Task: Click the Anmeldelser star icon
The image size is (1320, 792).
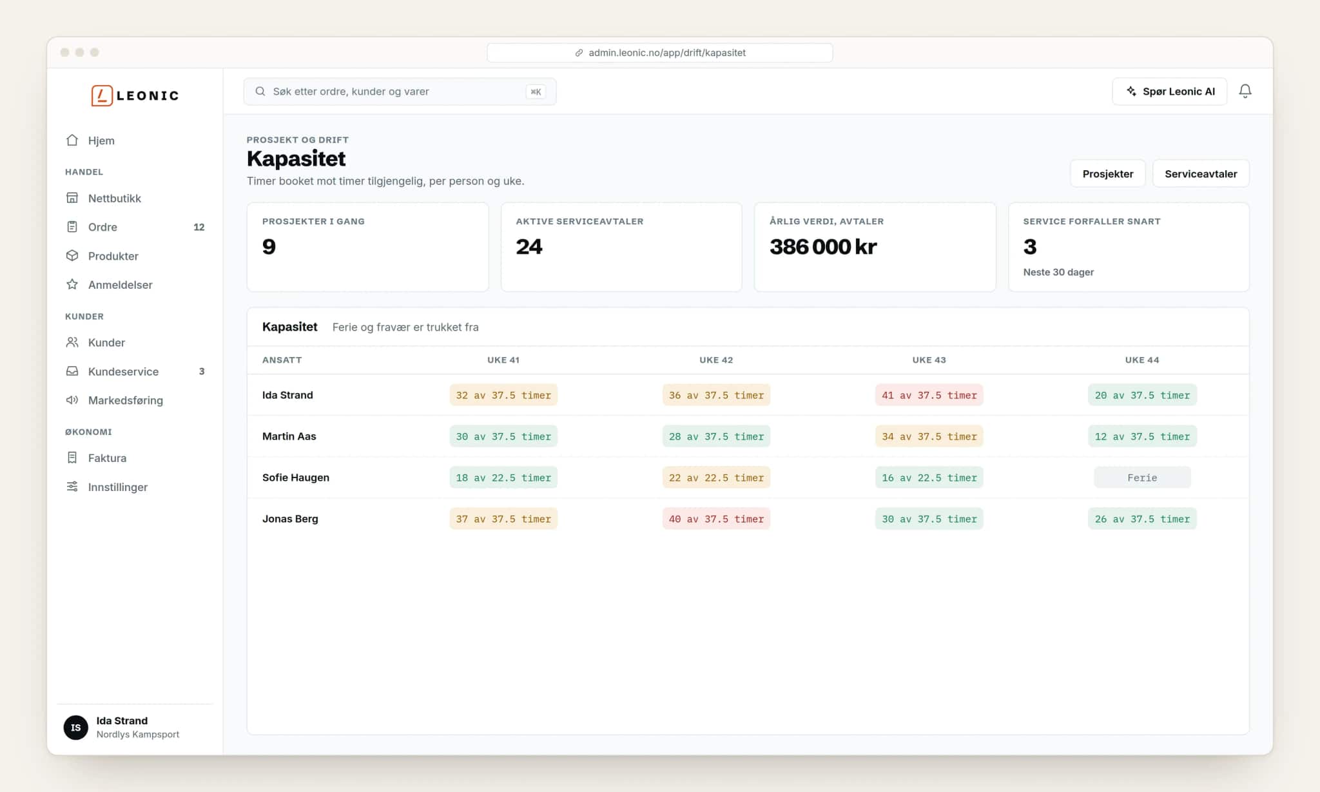Action: (72, 284)
